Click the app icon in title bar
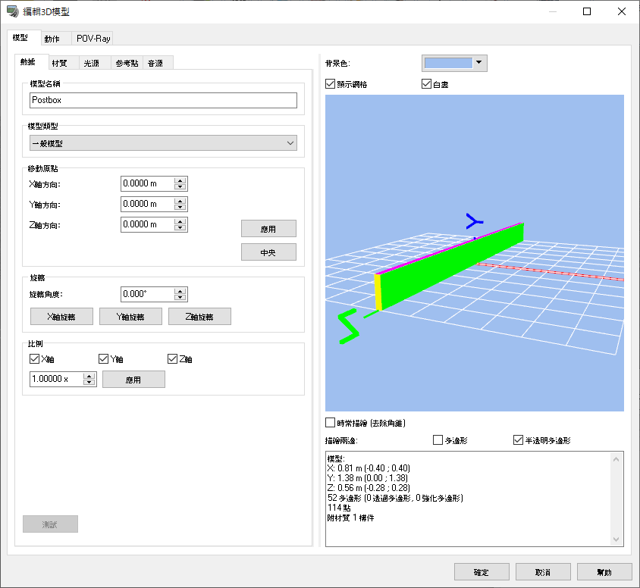The image size is (640, 588). [12, 11]
